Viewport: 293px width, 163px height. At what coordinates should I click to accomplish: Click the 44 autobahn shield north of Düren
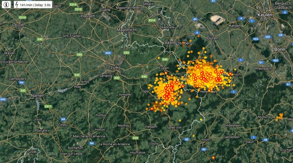coord(195,19)
